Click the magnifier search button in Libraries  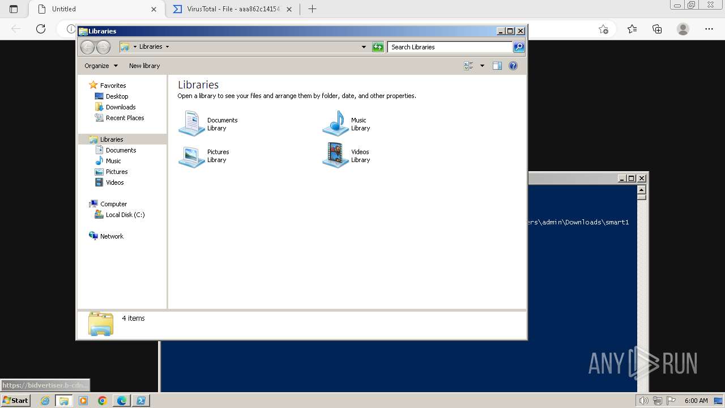point(519,47)
